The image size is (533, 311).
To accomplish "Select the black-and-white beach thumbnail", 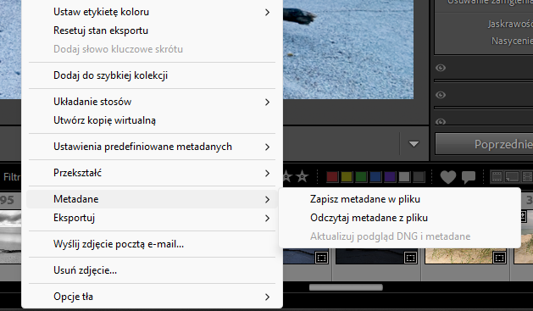I will (10, 237).
